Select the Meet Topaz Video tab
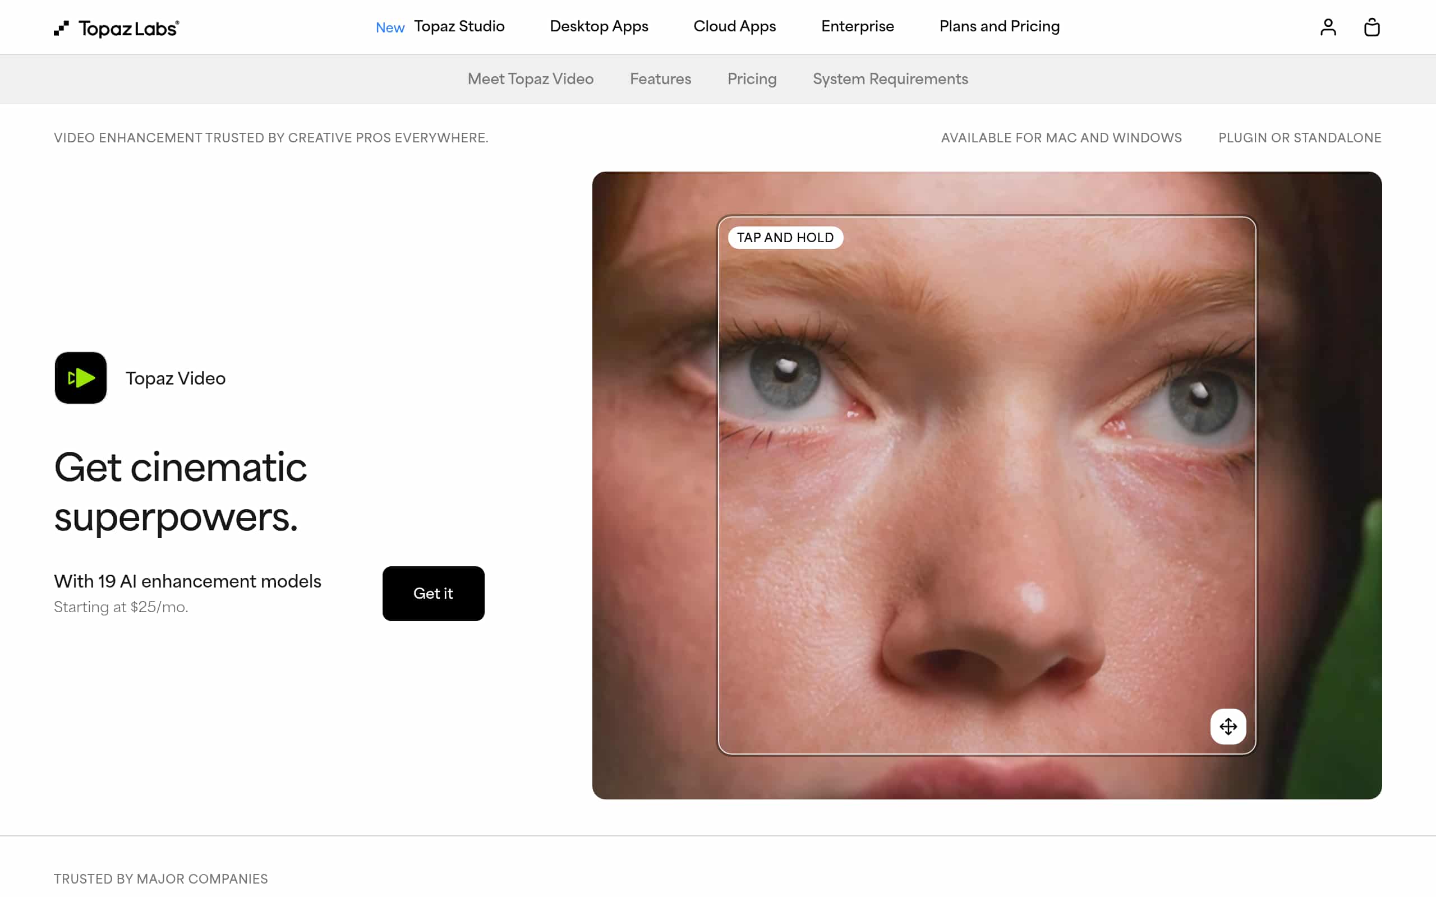Image resolution: width=1436 pixels, height=897 pixels. point(530,79)
